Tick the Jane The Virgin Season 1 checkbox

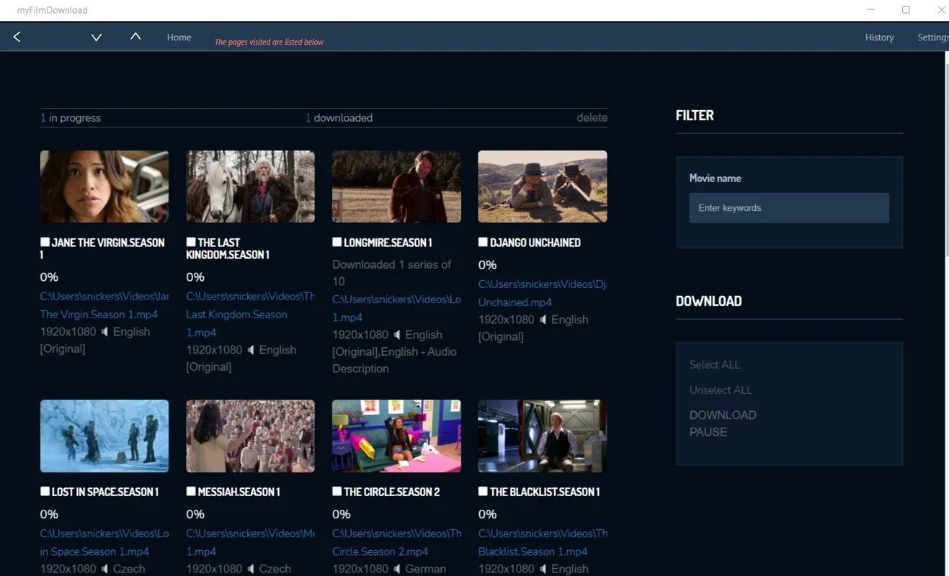[x=45, y=242]
